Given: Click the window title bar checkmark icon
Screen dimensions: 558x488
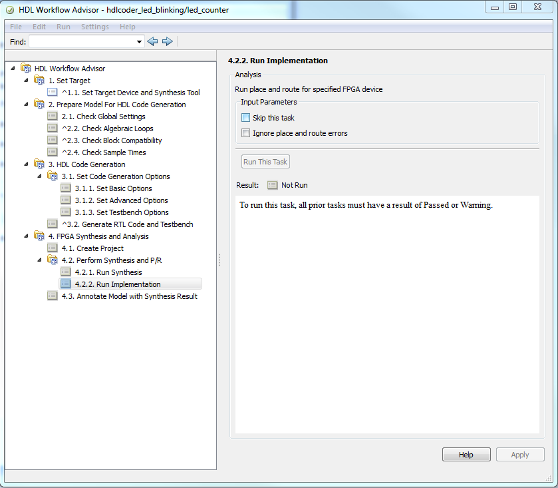Looking at the screenshot, I should (10, 10).
